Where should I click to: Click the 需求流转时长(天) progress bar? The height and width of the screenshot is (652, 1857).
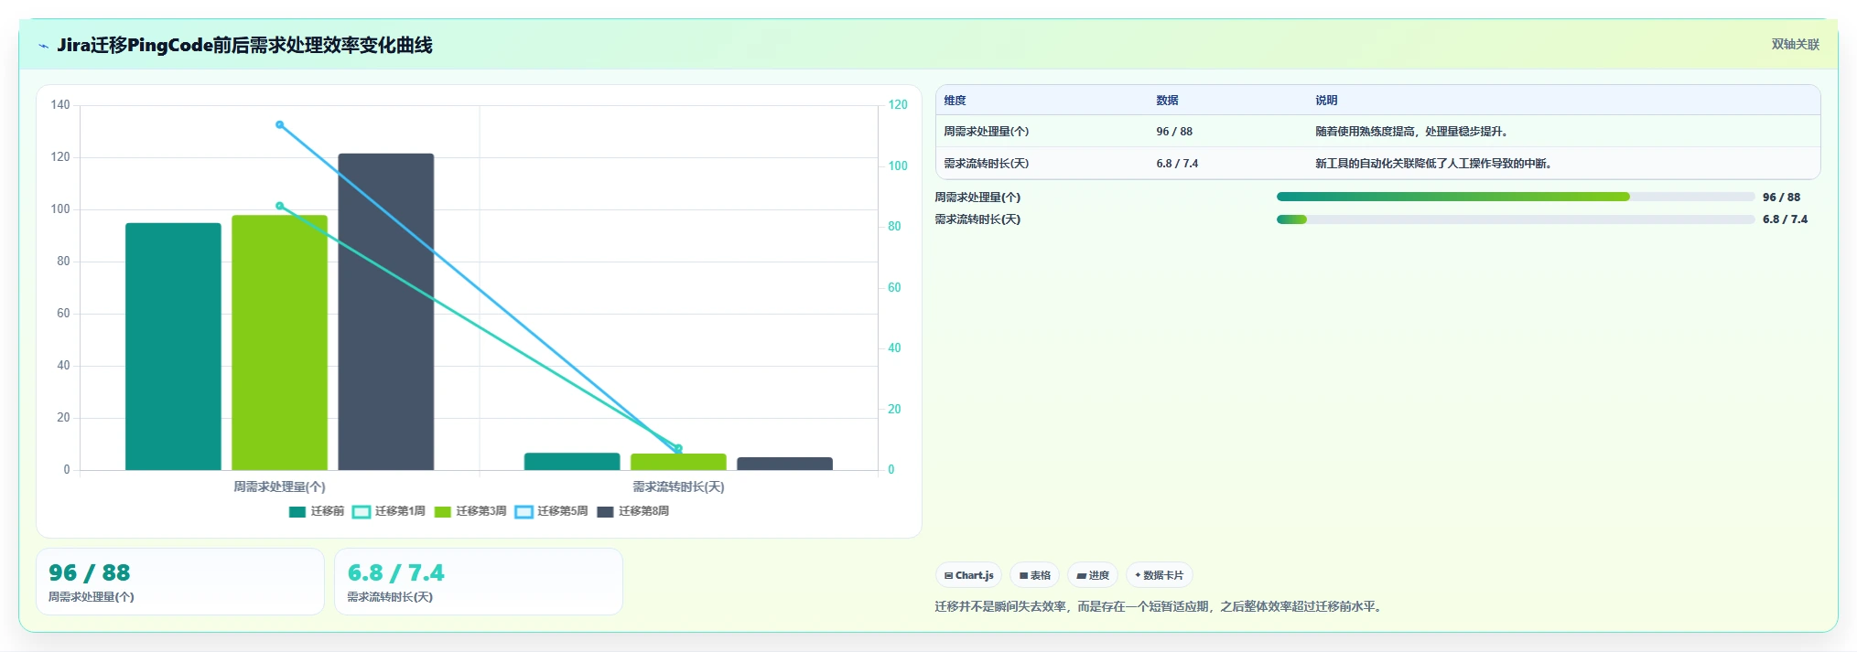click(1516, 219)
